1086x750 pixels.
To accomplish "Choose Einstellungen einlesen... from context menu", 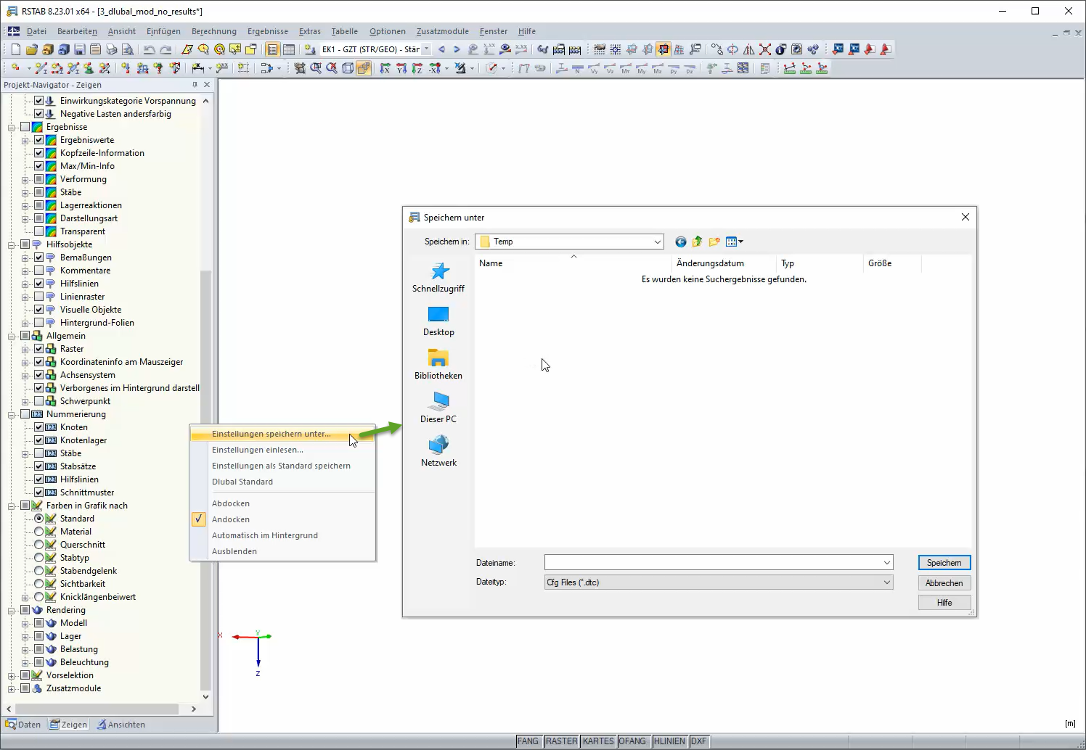I will tap(258, 450).
